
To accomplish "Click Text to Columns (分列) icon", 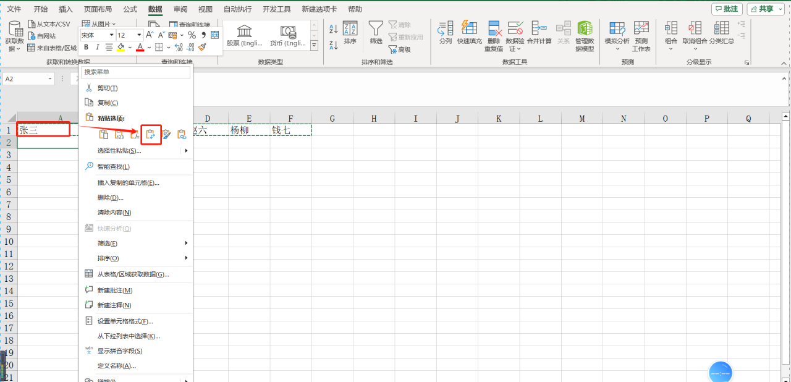I will pos(446,28).
